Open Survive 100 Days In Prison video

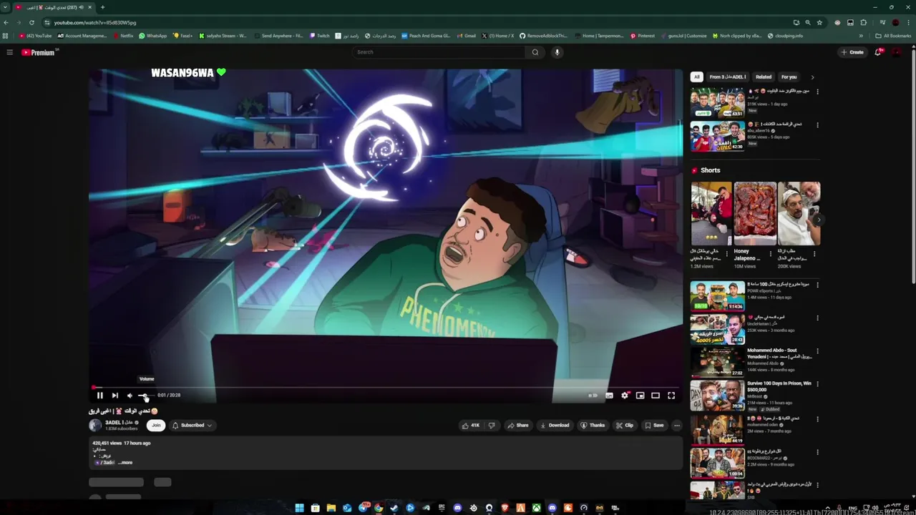(717, 395)
